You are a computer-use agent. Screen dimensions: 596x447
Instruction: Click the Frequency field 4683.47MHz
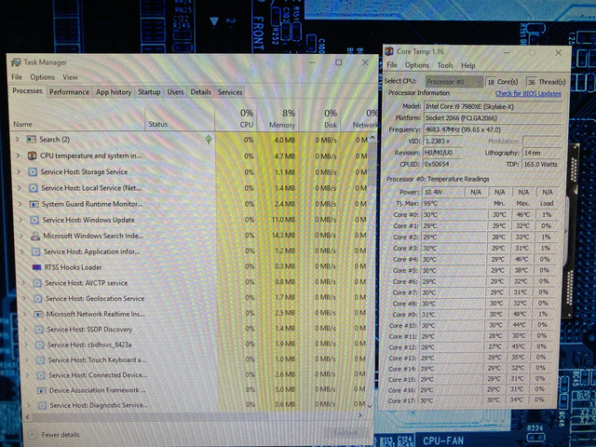[493, 129]
